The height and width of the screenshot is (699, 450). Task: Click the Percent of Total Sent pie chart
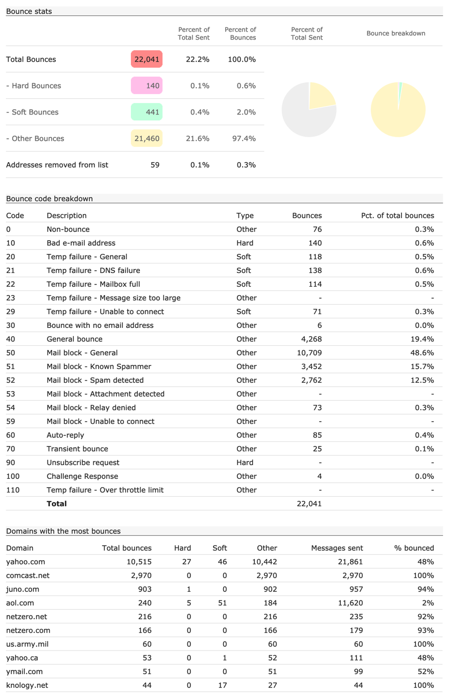point(309,110)
